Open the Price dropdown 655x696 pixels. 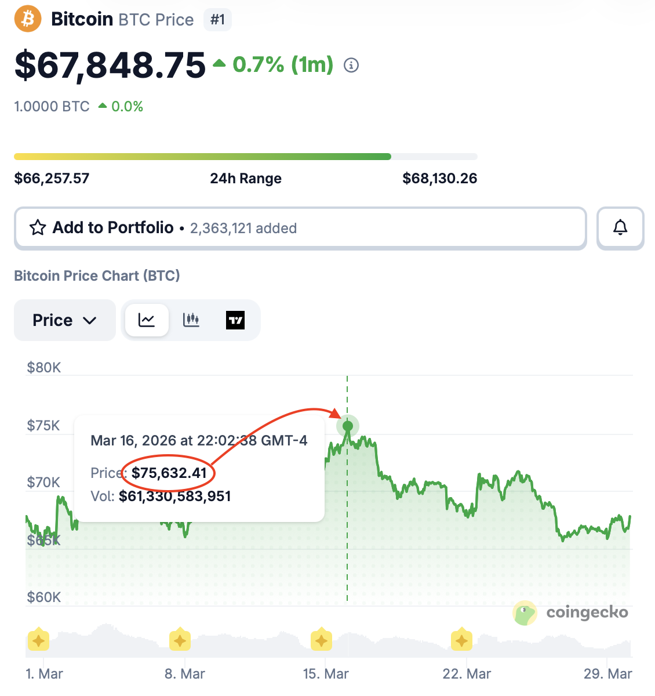pyautogui.click(x=64, y=320)
